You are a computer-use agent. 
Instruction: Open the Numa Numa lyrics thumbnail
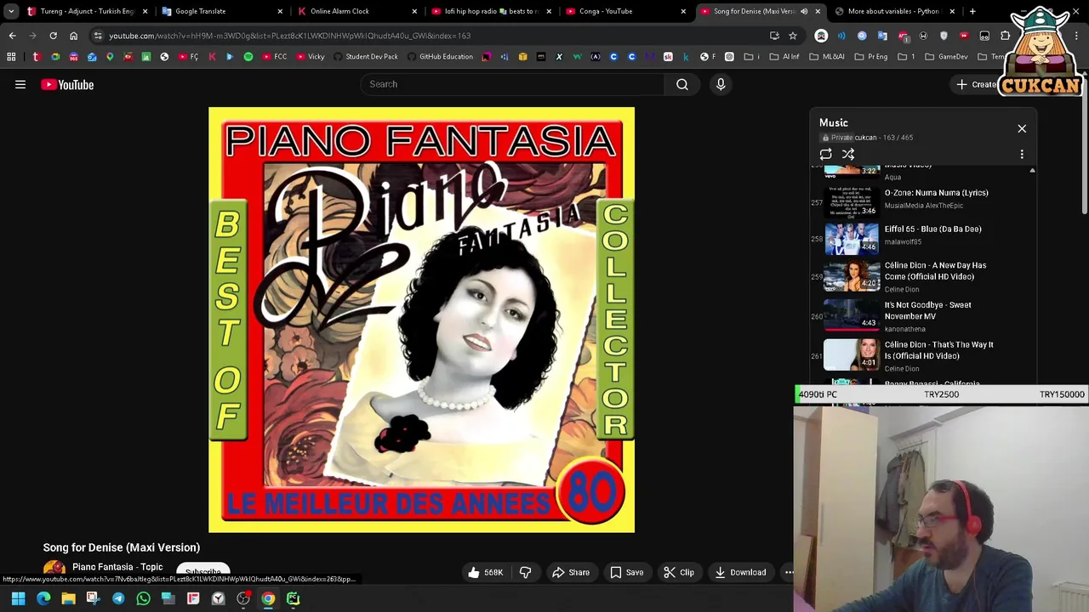[x=851, y=201]
